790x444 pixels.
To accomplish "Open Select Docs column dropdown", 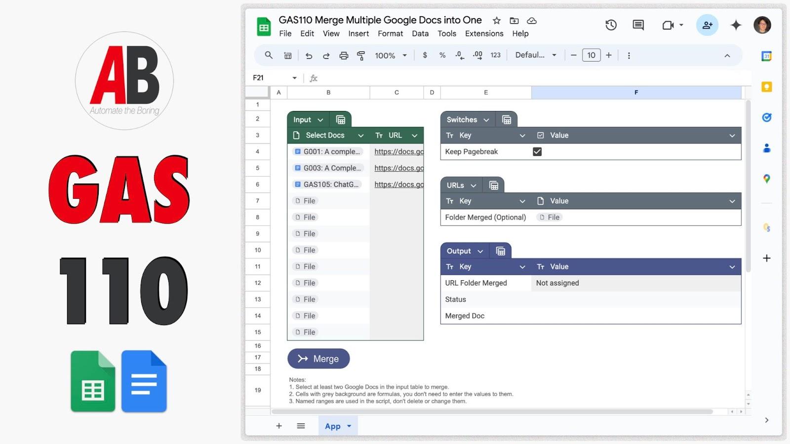I will (361, 135).
